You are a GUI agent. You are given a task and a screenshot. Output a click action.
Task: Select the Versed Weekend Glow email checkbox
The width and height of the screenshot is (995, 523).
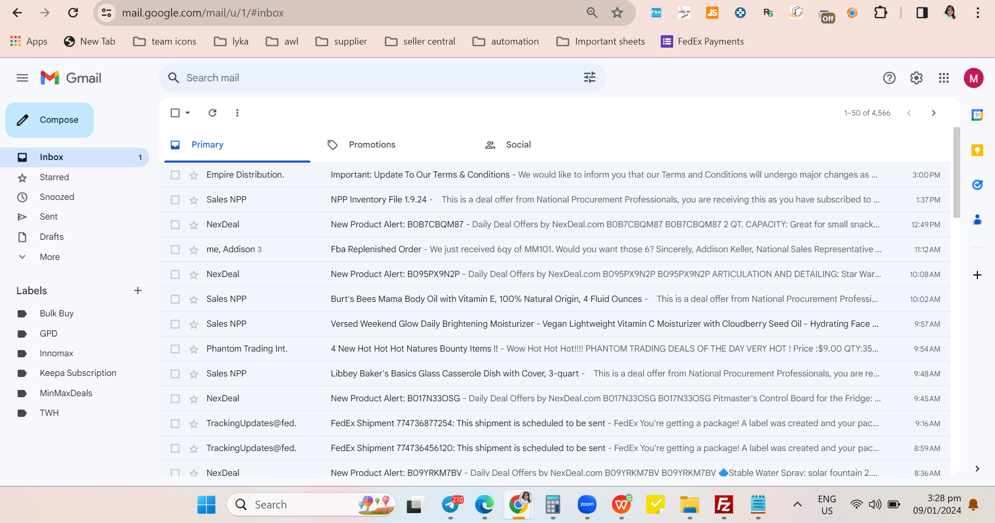pos(175,324)
